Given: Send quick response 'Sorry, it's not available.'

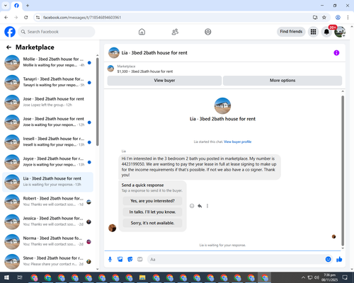Looking at the screenshot, I should pos(152,223).
